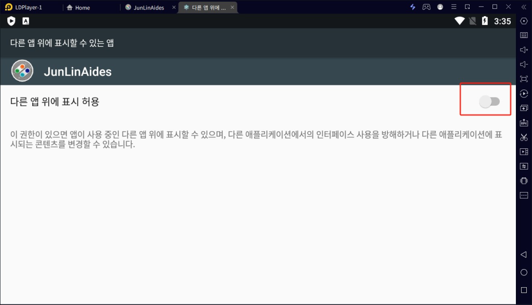Click the video record icon
532x305 pixels.
click(524, 151)
